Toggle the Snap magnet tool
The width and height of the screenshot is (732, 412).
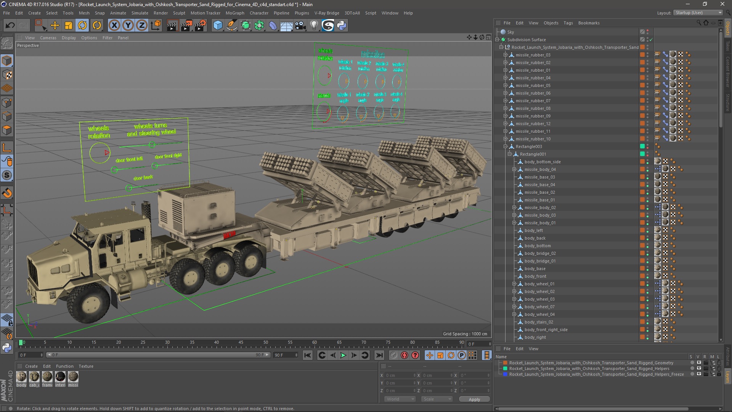[x=7, y=193]
